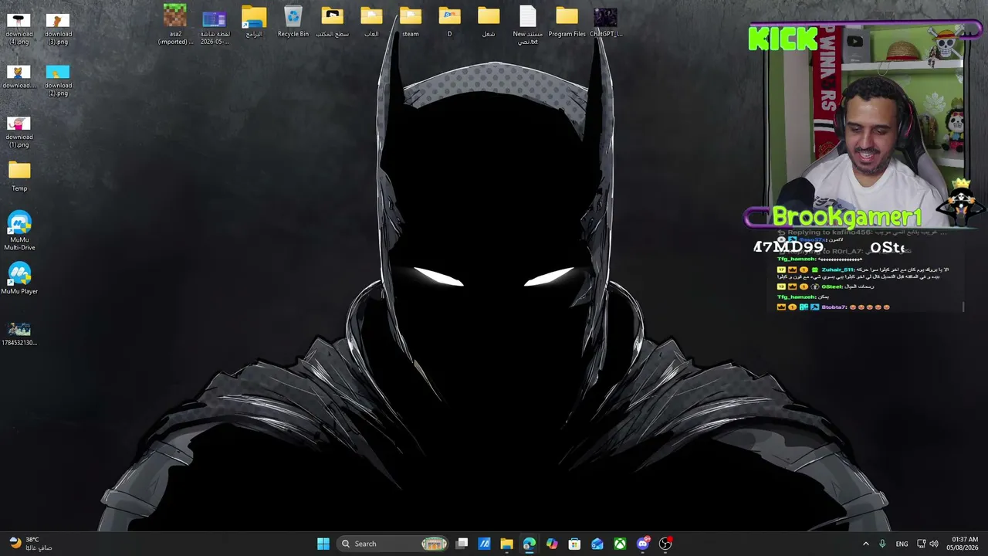Open the Windows Start menu
This screenshot has width=988, height=556.
[323, 544]
